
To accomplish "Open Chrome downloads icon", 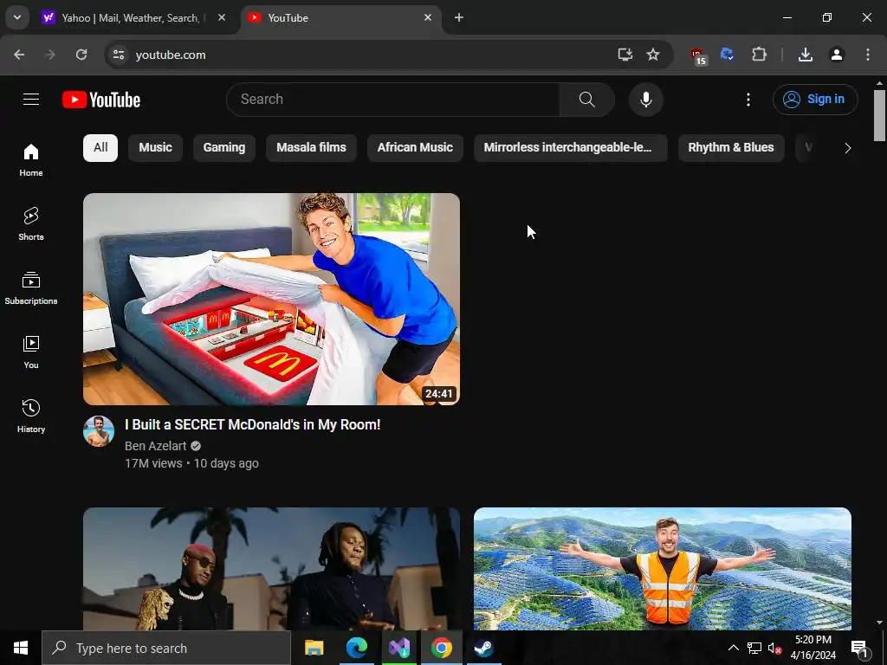I will click(x=806, y=55).
